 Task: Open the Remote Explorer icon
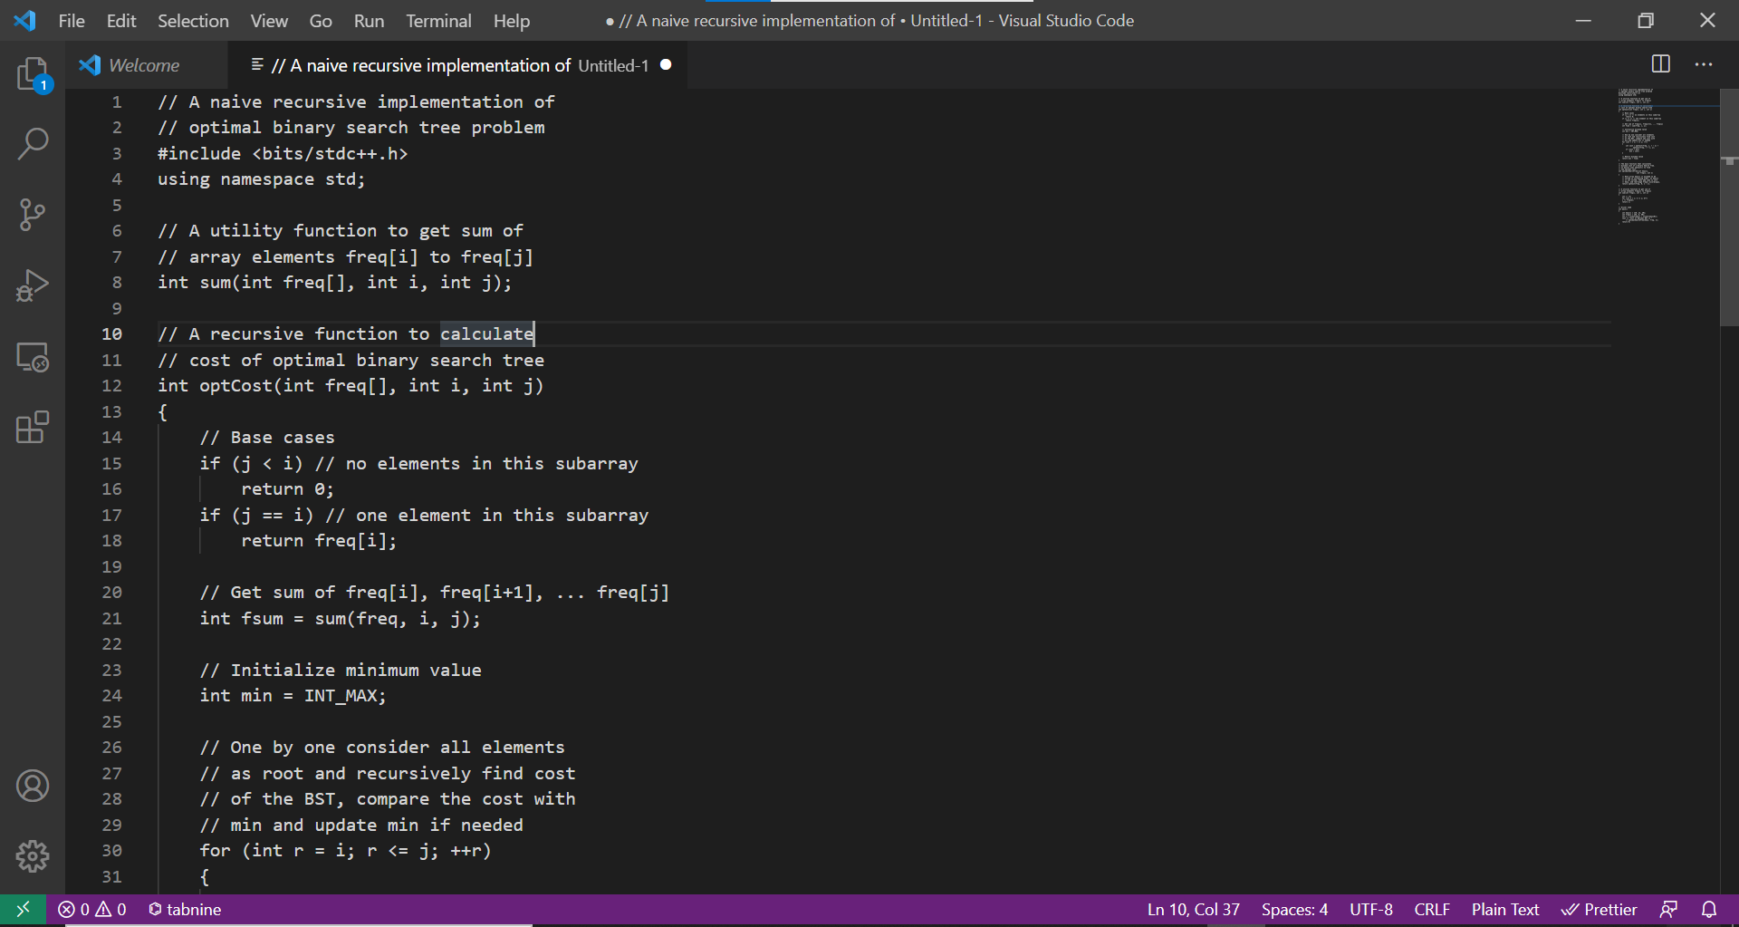pos(33,356)
